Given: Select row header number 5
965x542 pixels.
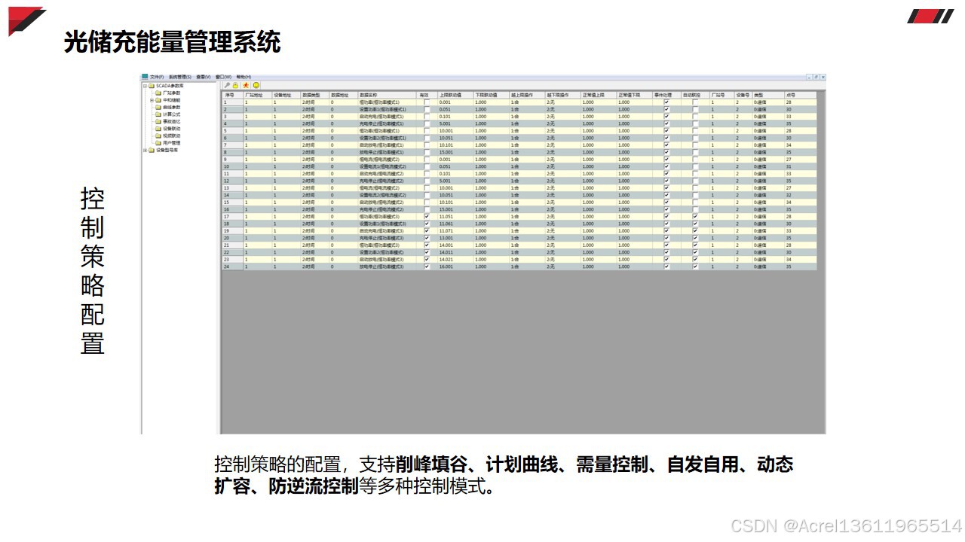Looking at the screenshot, I should click(x=232, y=131).
